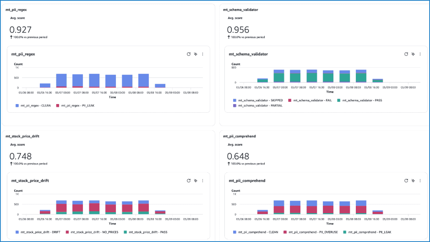Screen dimensions: 430x242
Task: Toggle mt_pii_comprehend - PII_LEAK legend swatch
Action: click(345, 232)
